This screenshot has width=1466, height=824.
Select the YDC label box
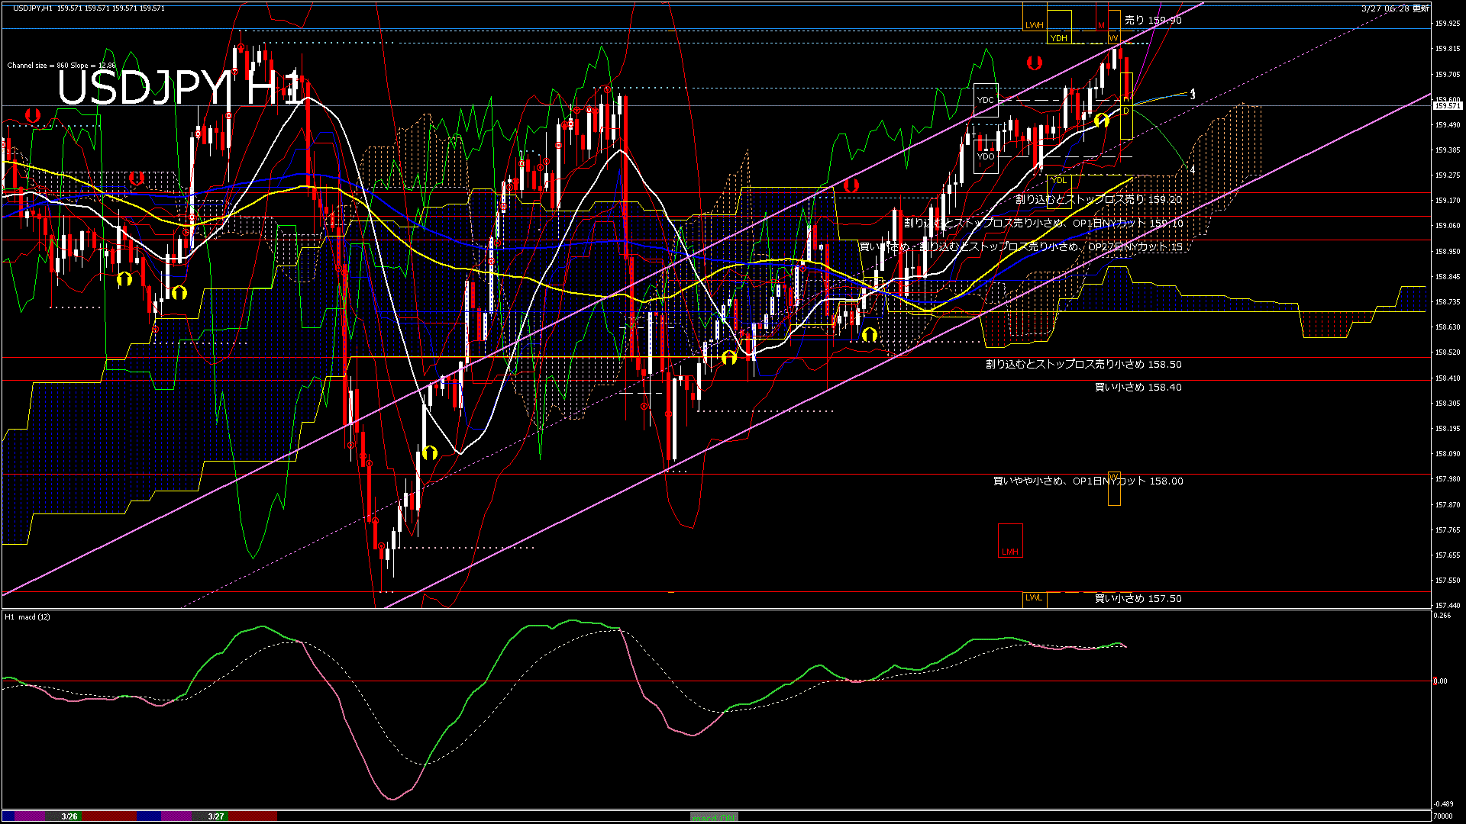click(986, 100)
